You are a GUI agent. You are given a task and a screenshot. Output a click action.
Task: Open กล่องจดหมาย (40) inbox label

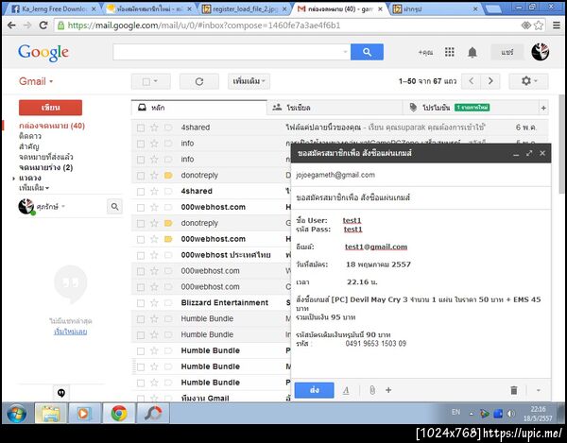click(x=52, y=126)
